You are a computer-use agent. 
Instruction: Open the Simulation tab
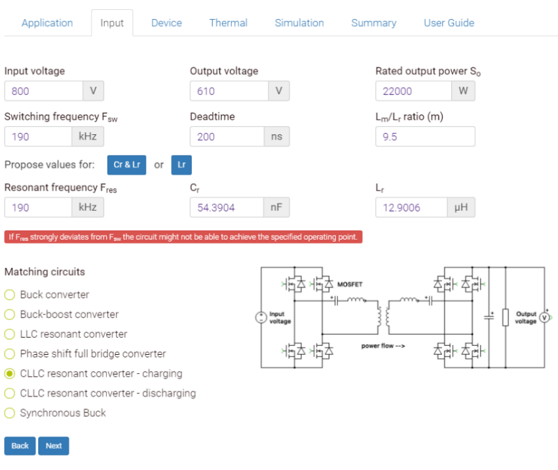pyautogui.click(x=299, y=23)
